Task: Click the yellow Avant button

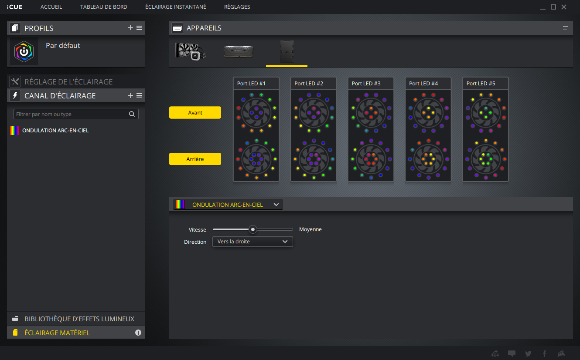Action: pos(195,113)
